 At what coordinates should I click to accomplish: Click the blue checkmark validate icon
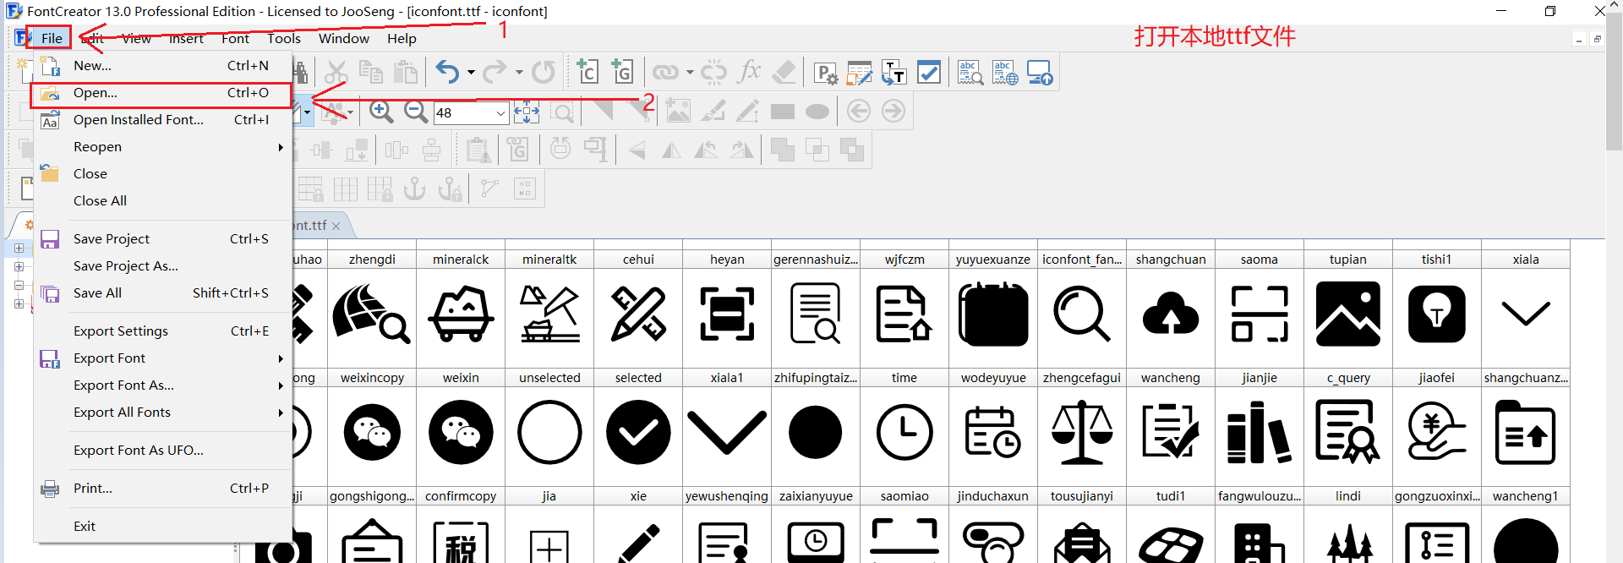click(928, 73)
